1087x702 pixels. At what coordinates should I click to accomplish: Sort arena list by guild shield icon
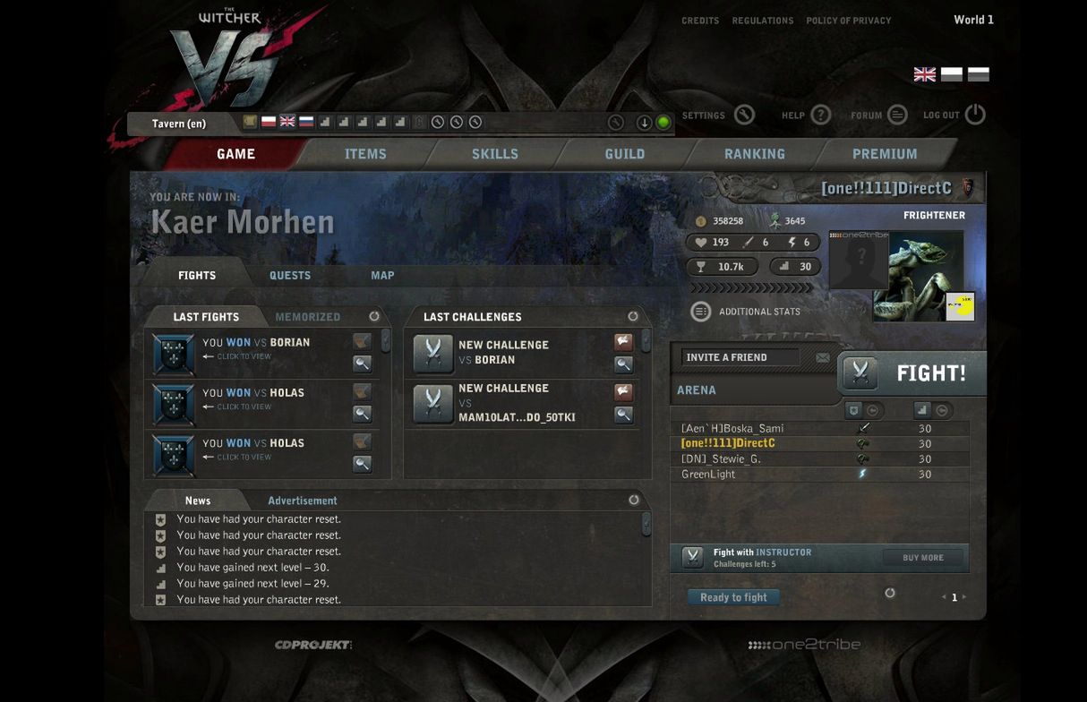point(853,410)
